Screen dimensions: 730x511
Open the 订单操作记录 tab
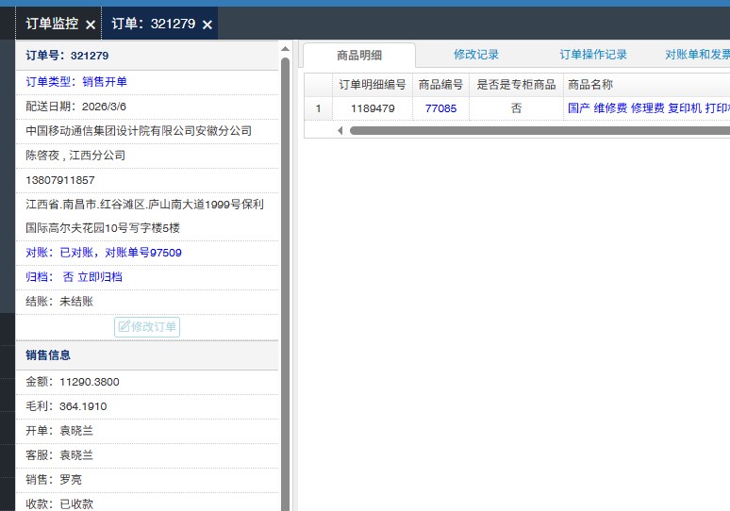point(593,55)
